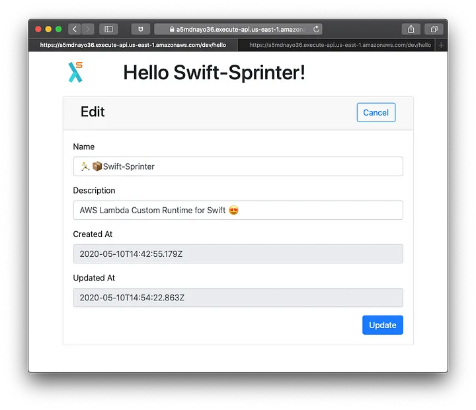Click the Swift-Sprinter logo

point(75,72)
